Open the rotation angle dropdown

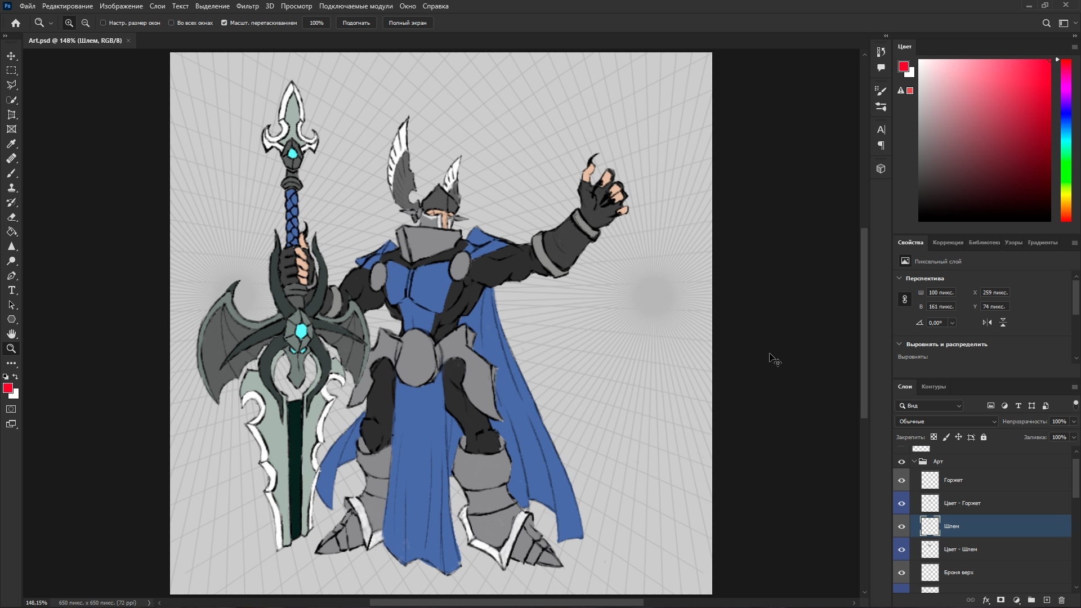tap(952, 323)
